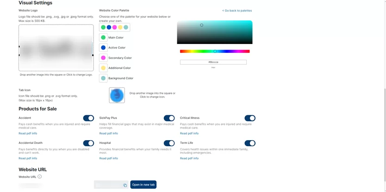Viewport: 386px width, 192px height.
Task: Click the Open in new tab button
Action: tap(143, 185)
